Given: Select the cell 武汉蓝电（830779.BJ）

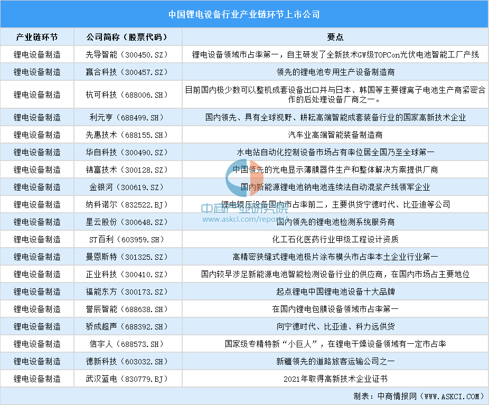Looking at the screenshot, I should point(128,380).
